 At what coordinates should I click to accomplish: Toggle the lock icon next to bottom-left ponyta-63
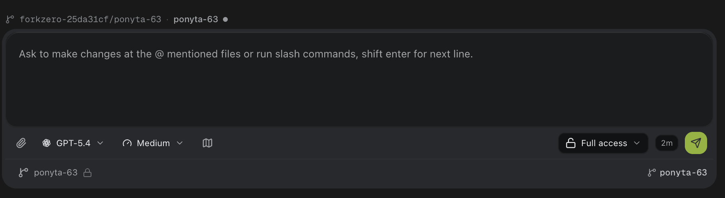pyautogui.click(x=87, y=173)
